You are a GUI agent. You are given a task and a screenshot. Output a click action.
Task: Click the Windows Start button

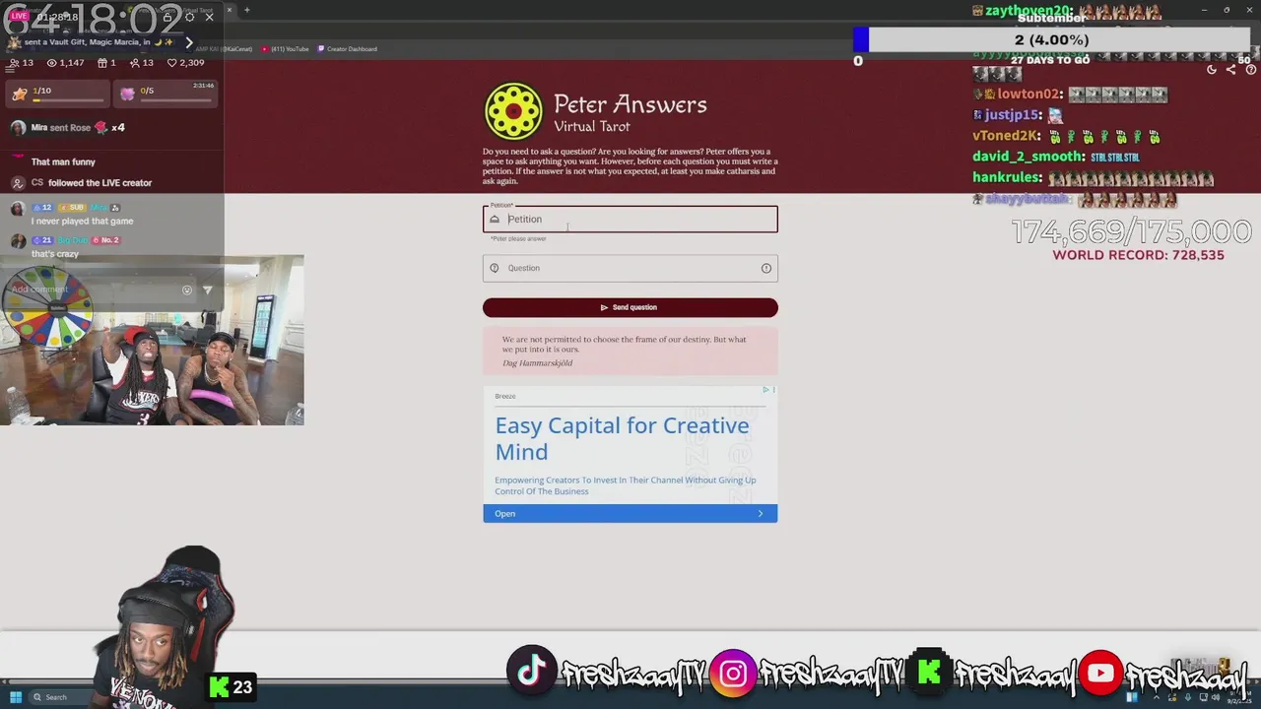[x=15, y=697]
